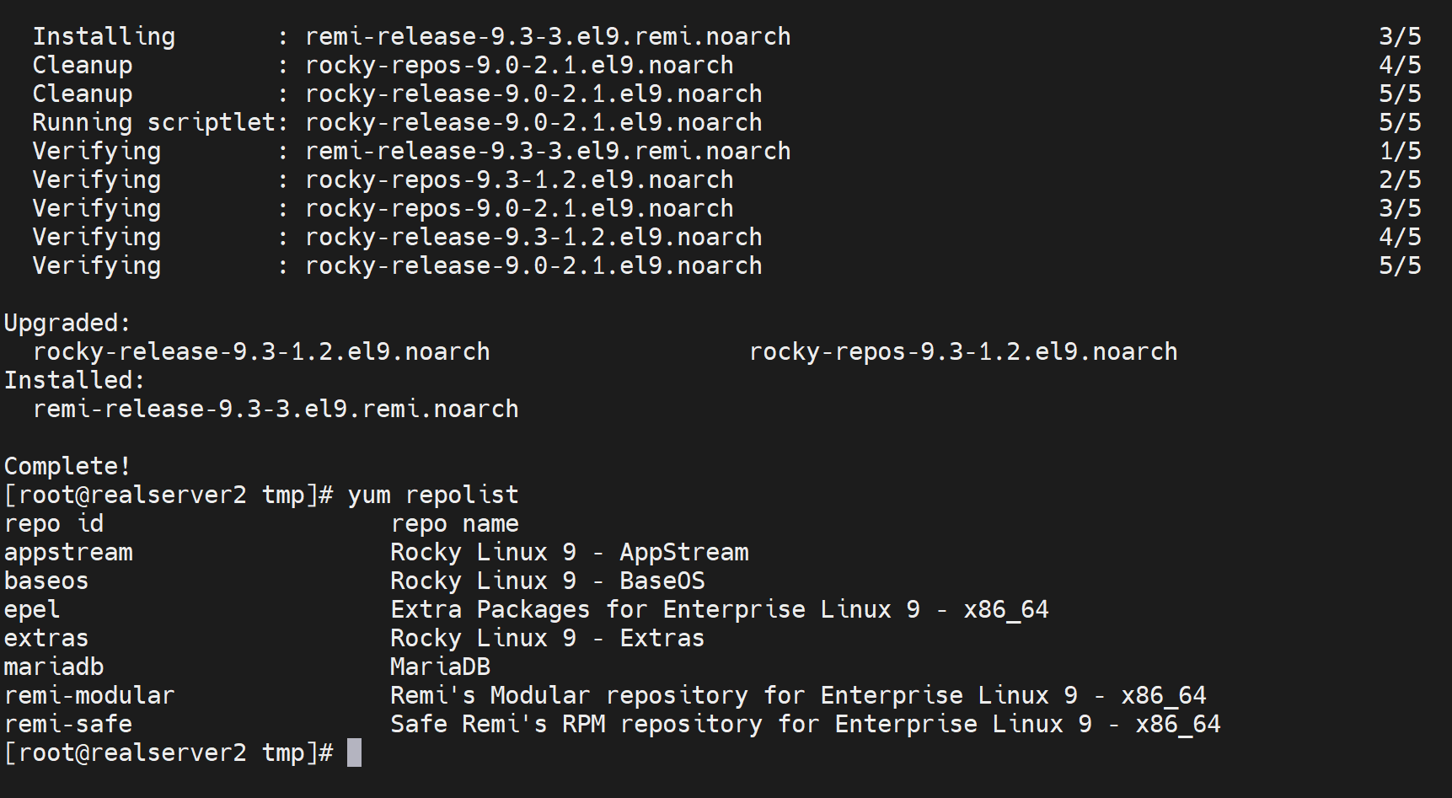Click 'Running scriptlet' label text
This screenshot has width=1452, height=798.
[x=154, y=122]
